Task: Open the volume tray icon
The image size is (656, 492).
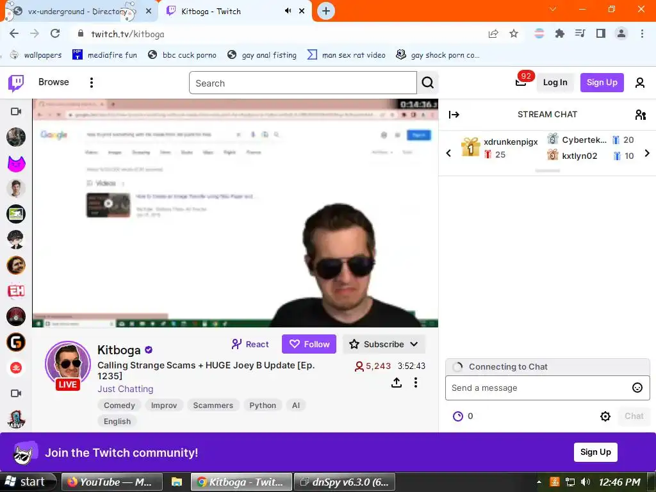Action: (x=585, y=482)
